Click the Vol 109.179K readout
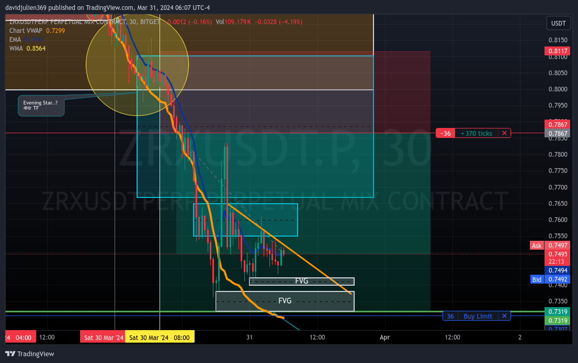Image resolution: width=578 pixels, height=363 pixels. pyautogui.click(x=233, y=22)
